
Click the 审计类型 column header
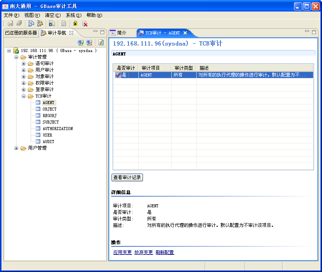184,68
